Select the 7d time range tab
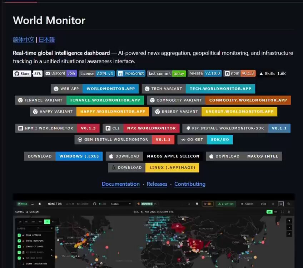303x268 pixels. point(47,222)
